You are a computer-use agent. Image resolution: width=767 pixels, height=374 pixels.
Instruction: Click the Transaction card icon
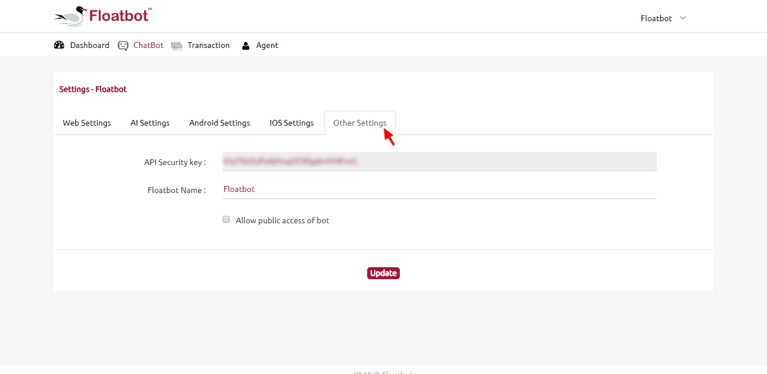point(177,46)
